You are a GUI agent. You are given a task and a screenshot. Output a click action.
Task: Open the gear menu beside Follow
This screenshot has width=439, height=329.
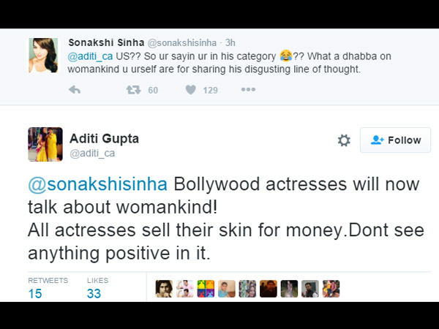pyautogui.click(x=344, y=140)
